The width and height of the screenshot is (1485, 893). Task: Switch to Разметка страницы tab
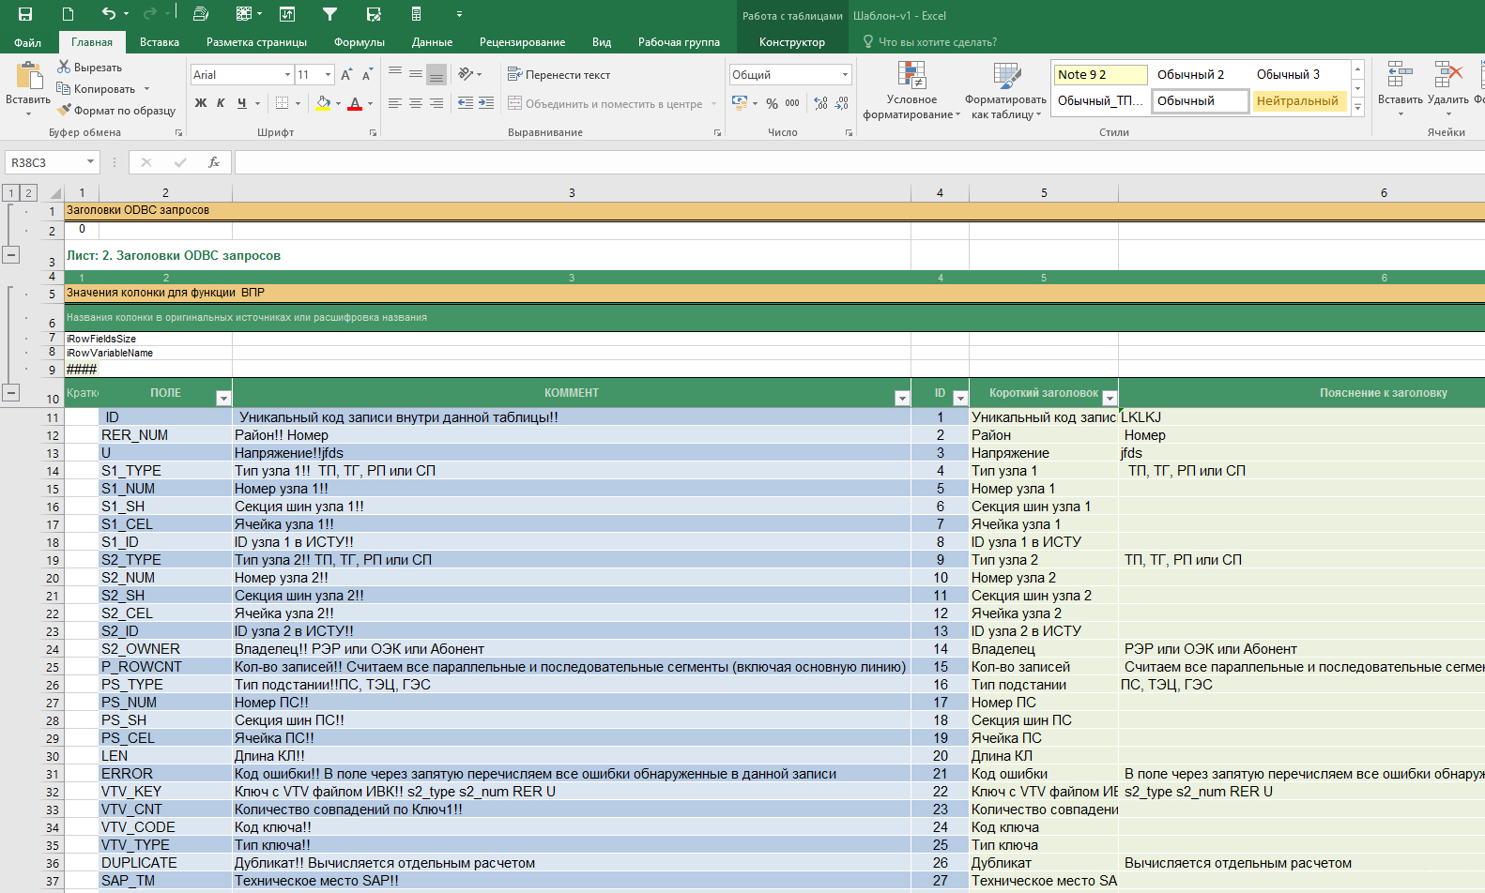[256, 42]
